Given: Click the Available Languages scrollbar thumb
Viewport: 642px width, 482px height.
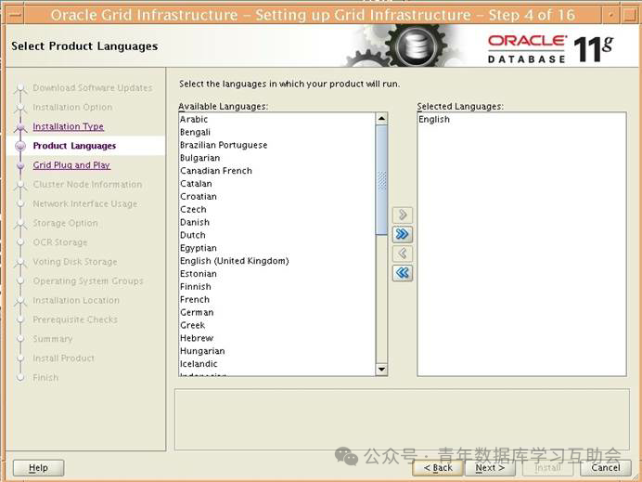Looking at the screenshot, I should pyautogui.click(x=381, y=180).
